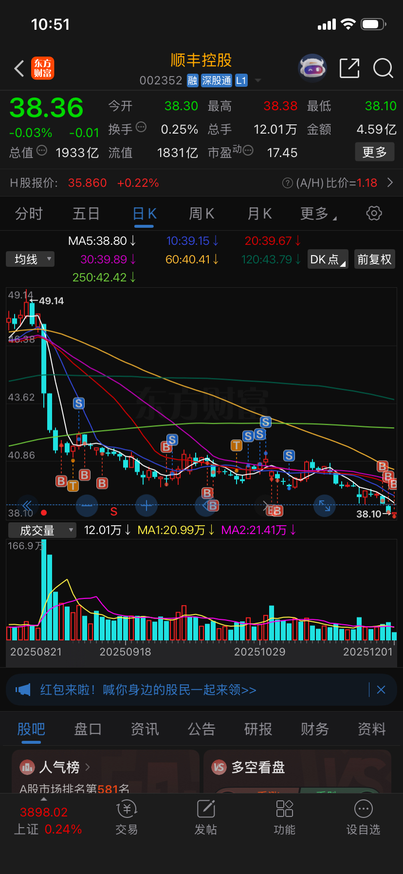Tap the S sell marker near 43.62
Viewport: 403px width, 874px height.
point(79,403)
